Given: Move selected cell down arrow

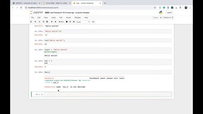Looking at the screenshot, I should 56,22.
